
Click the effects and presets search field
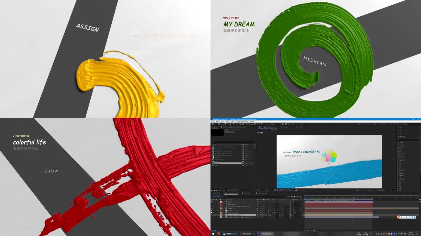pyautogui.click(x=408, y=140)
